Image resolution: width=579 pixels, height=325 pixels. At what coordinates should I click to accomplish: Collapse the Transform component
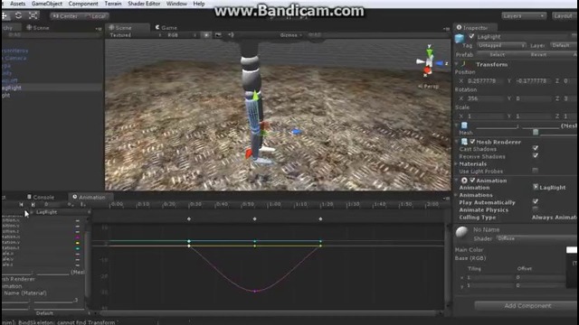coord(457,64)
